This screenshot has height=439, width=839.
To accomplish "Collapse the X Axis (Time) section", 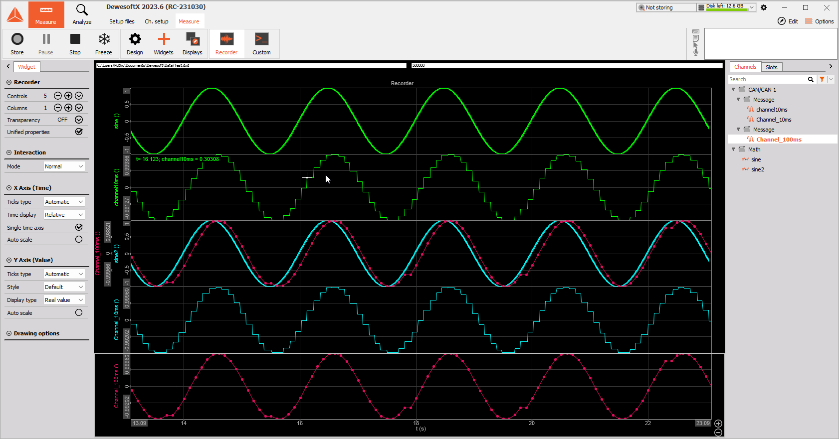I will pyautogui.click(x=9, y=188).
